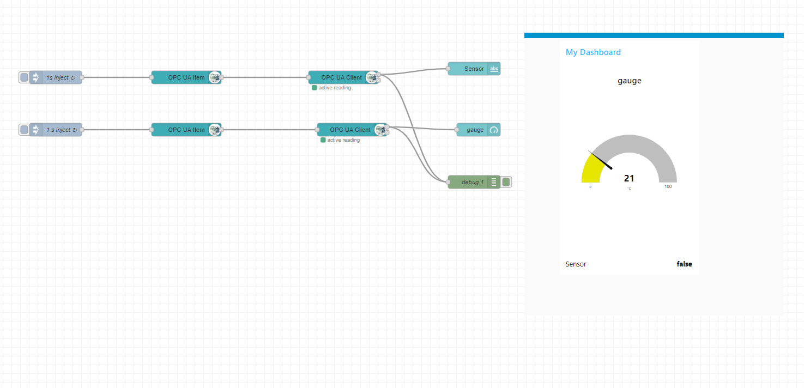The image size is (804, 388).
Task: Click the arrow icon on '1 s inject' node
Action: point(35,130)
